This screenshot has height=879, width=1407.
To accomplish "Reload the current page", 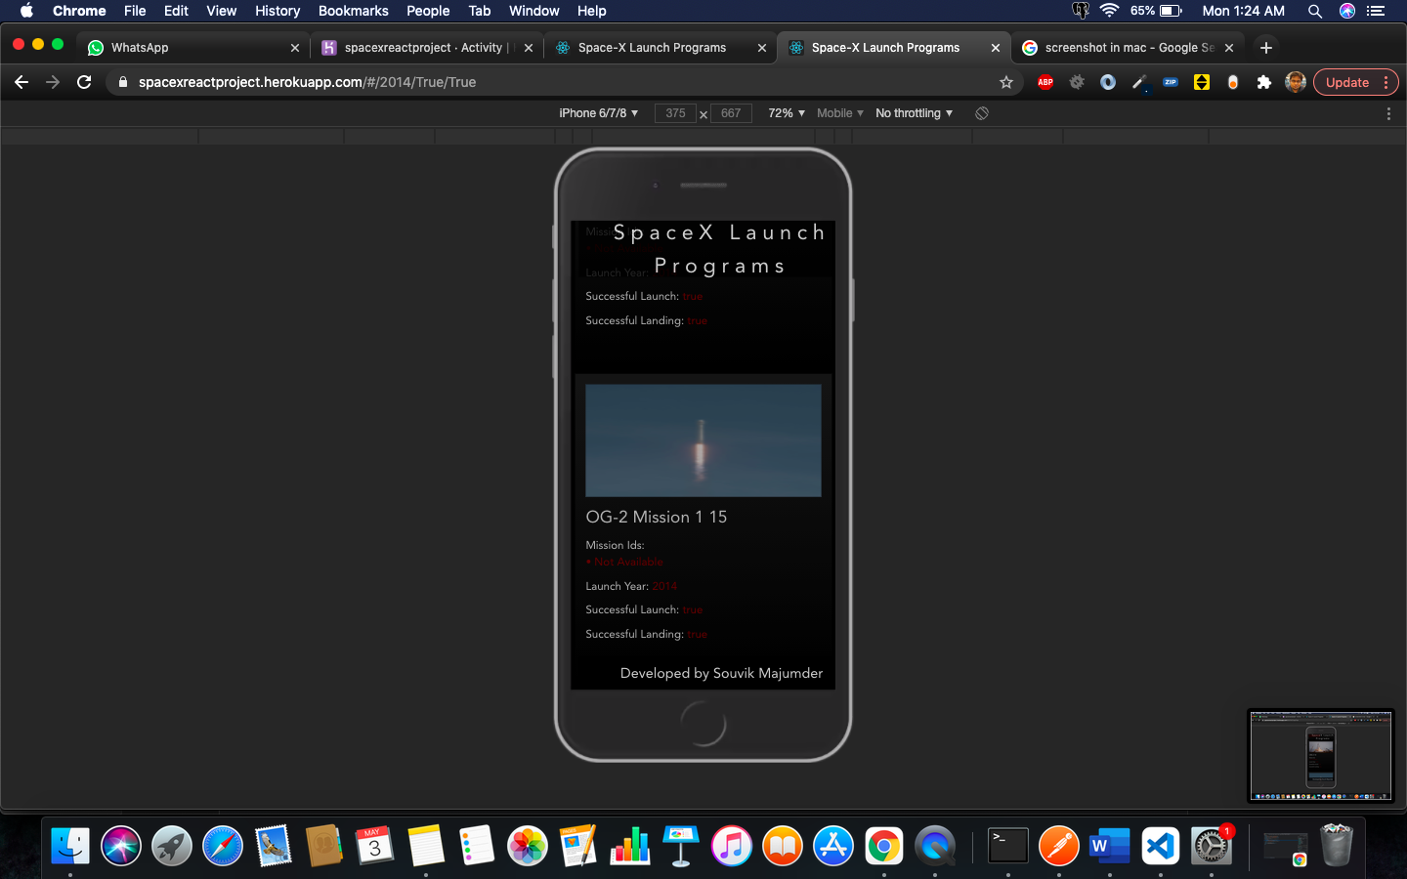I will point(84,82).
